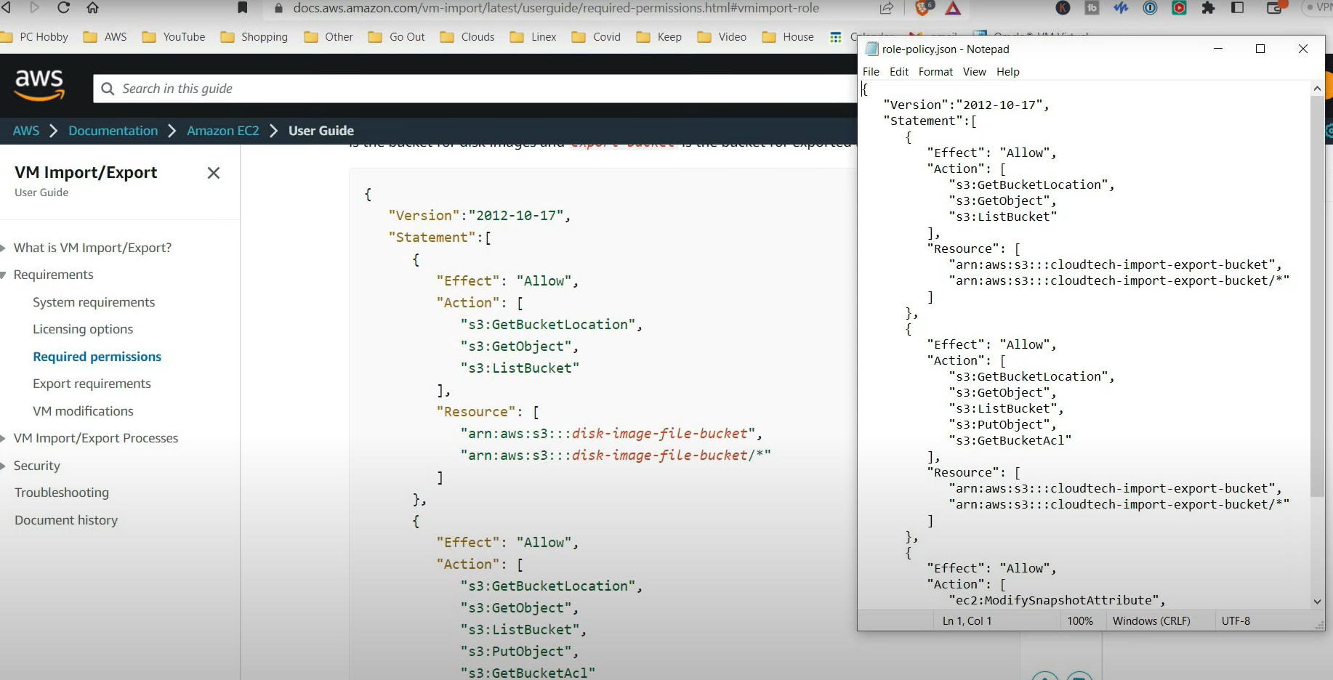The width and height of the screenshot is (1333, 680).
Task: Select the Required permissions sidebar item
Action: pos(97,357)
